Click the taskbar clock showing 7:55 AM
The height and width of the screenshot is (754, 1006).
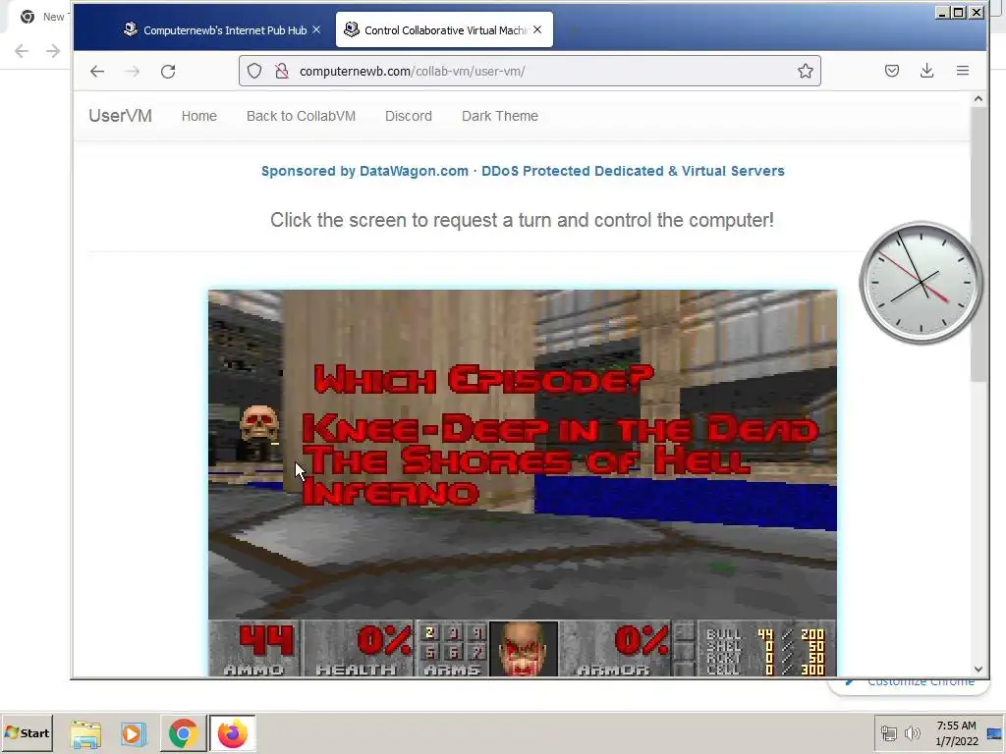pos(956,732)
